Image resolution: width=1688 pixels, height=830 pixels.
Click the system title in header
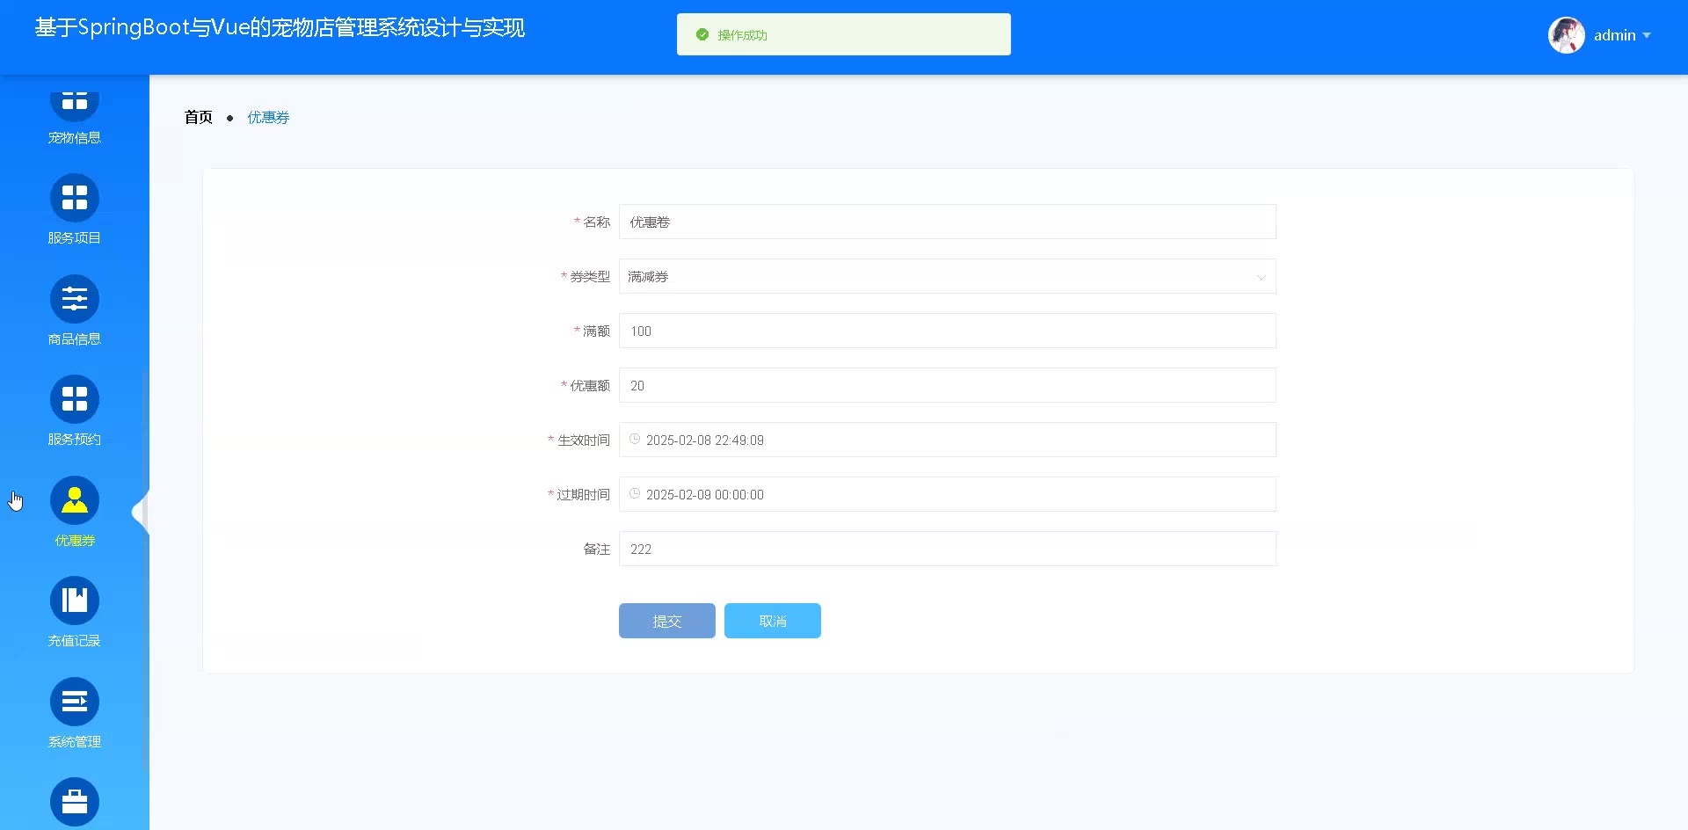pos(280,27)
